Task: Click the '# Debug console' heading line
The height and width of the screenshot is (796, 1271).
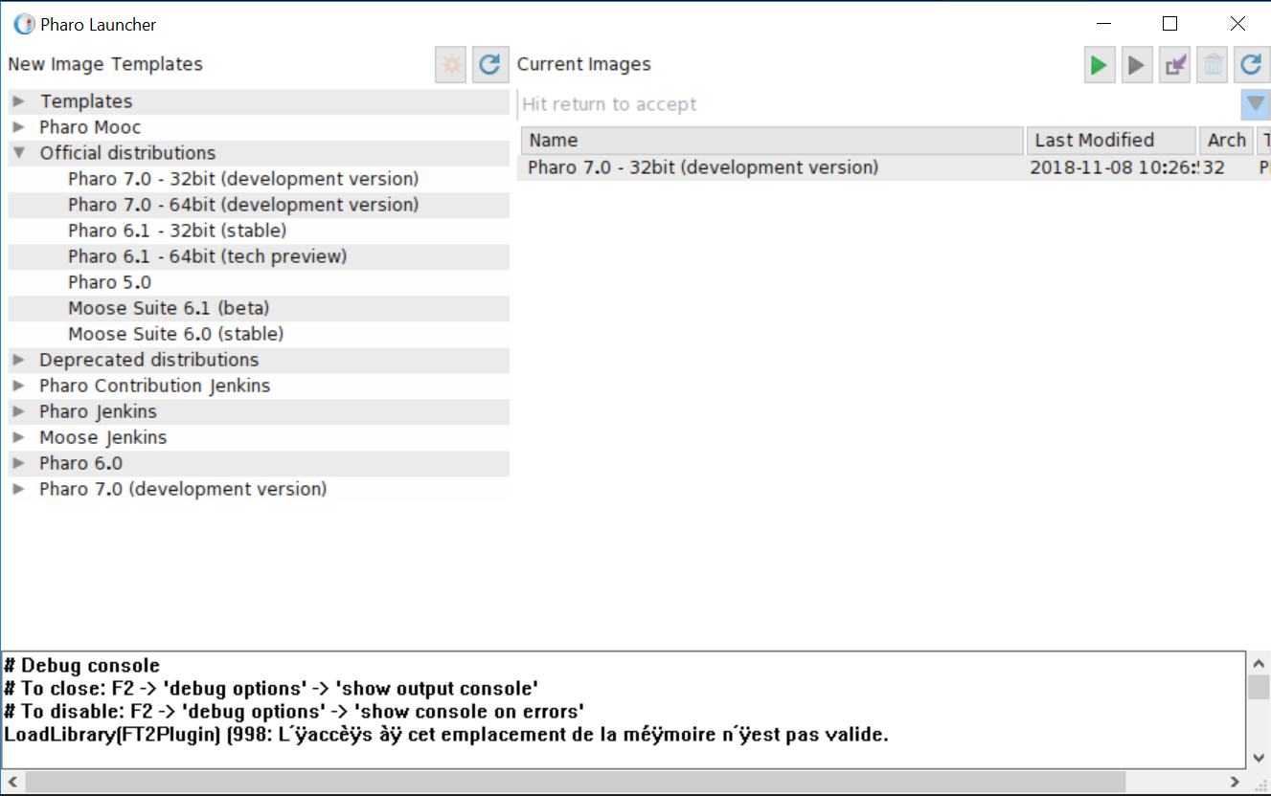Action: tap(82, 665)
